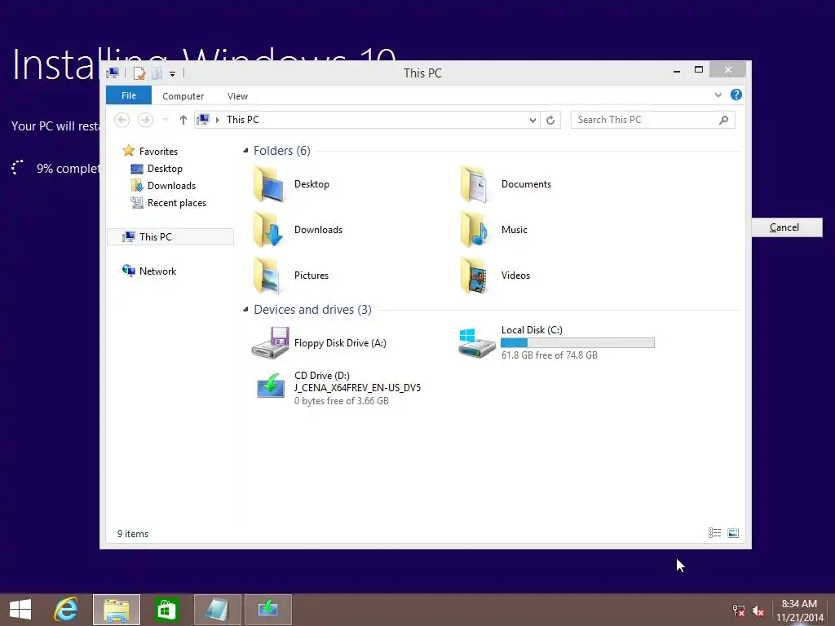Screen dimensions: 835x626
Task: Click the Forward navigation arrow
Action: 145,120
